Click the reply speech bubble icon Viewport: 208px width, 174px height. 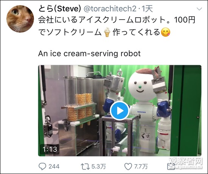click(42, 166)
